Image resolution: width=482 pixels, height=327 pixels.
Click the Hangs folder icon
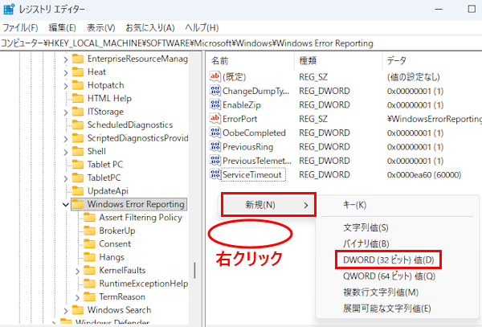[89, 257]
